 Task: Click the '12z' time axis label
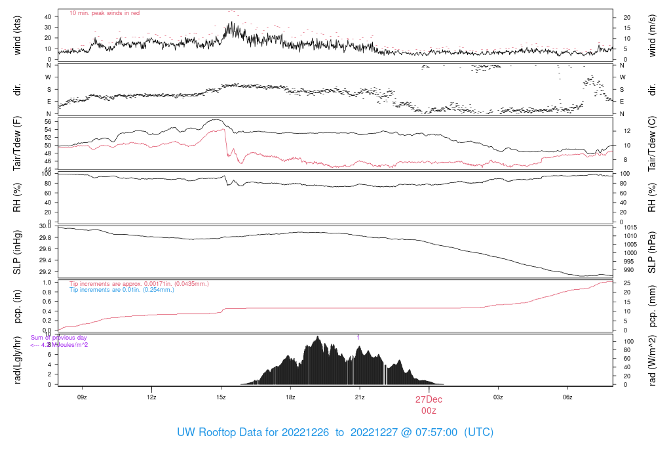click(x=151, y=397)
